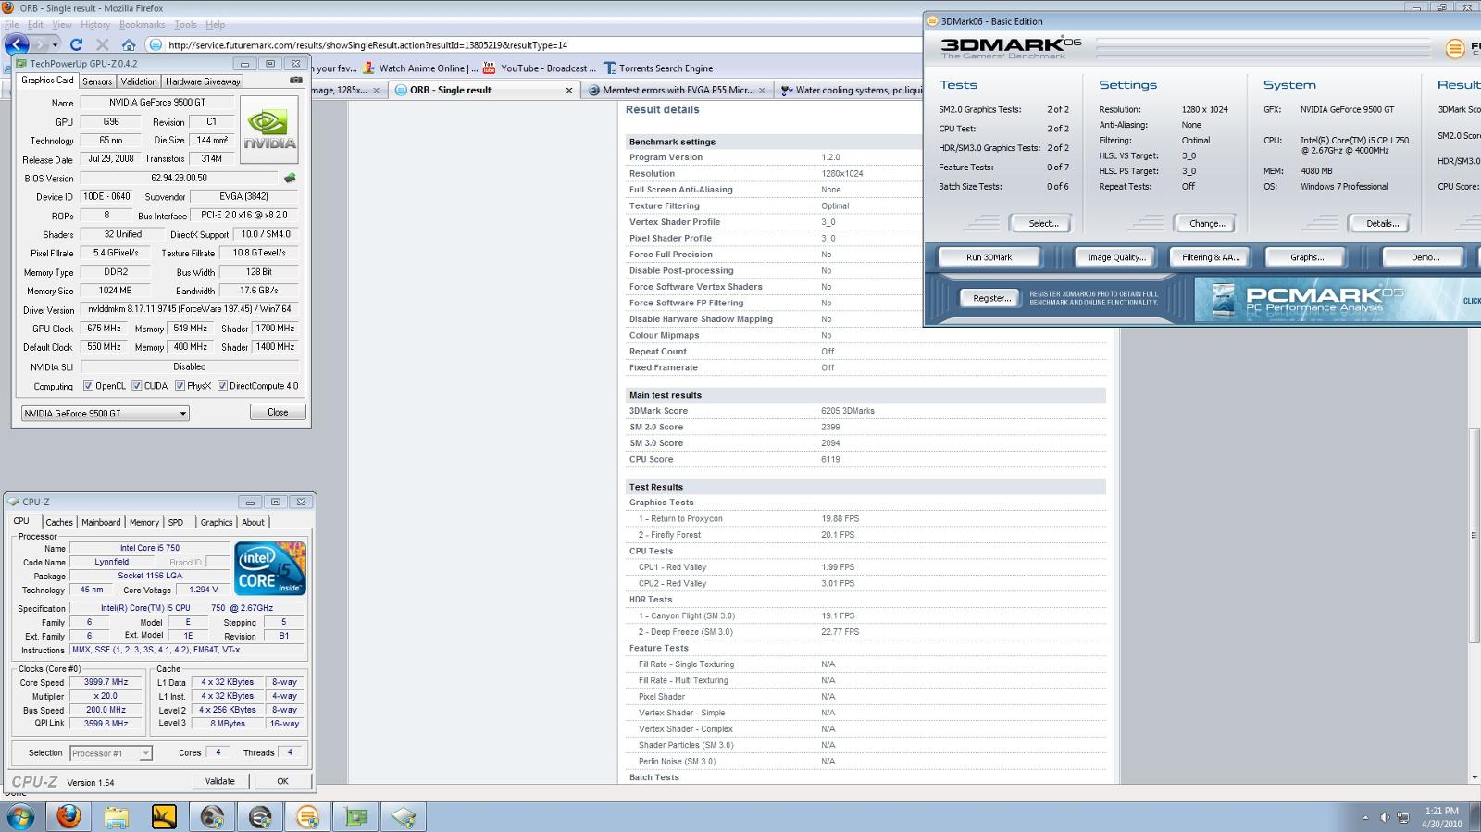Click the PCMark05 advertisement banner

[1338, 299]
